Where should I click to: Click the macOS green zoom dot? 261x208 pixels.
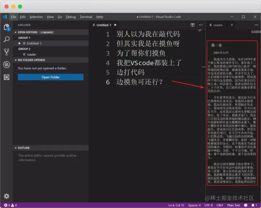point(20,7)
